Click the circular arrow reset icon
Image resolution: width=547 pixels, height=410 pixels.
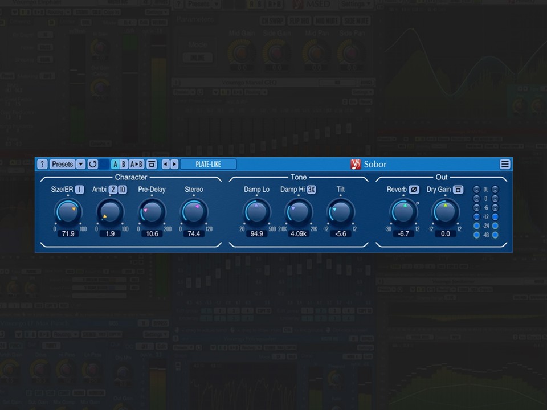click(92, 164)
